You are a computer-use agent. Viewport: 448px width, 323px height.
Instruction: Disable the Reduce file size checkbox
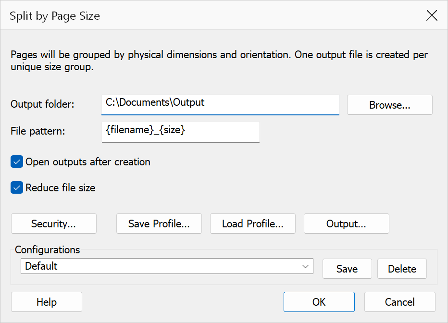click(17, 187)
